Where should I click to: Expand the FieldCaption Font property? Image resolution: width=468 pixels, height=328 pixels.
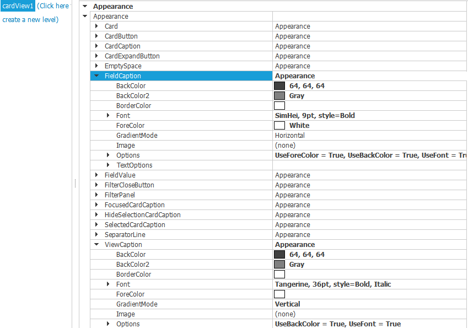tap(108, 116)
